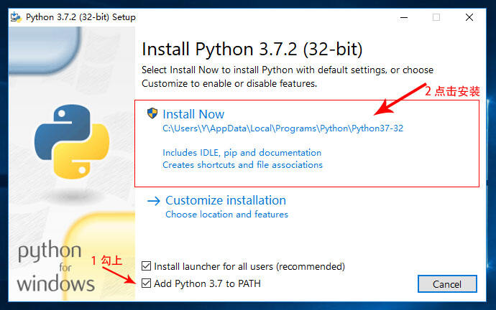This screenshot has width=496, height=310.
Task: Click 'Choose location and features' subtitle
Action: 226,215
